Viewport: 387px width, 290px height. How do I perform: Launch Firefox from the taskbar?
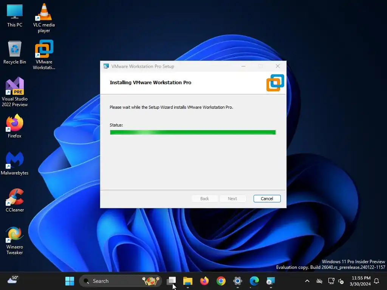point(204,281)
